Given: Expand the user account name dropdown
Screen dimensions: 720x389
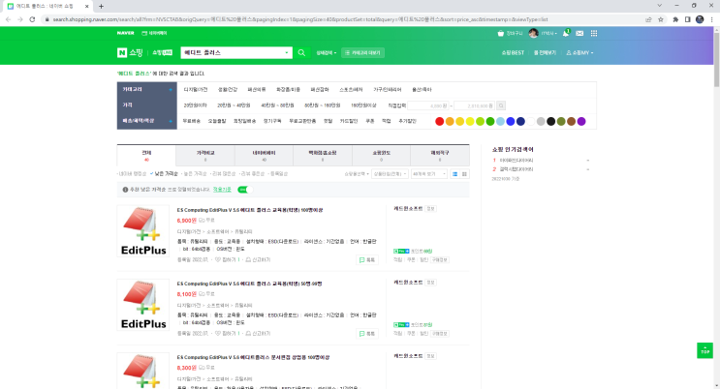Looking at the screenshot, I should pyautogui.click(x=548, y=33).
